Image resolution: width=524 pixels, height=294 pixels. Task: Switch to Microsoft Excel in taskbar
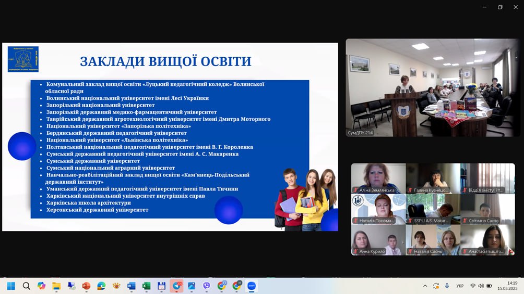coord(146,286)
